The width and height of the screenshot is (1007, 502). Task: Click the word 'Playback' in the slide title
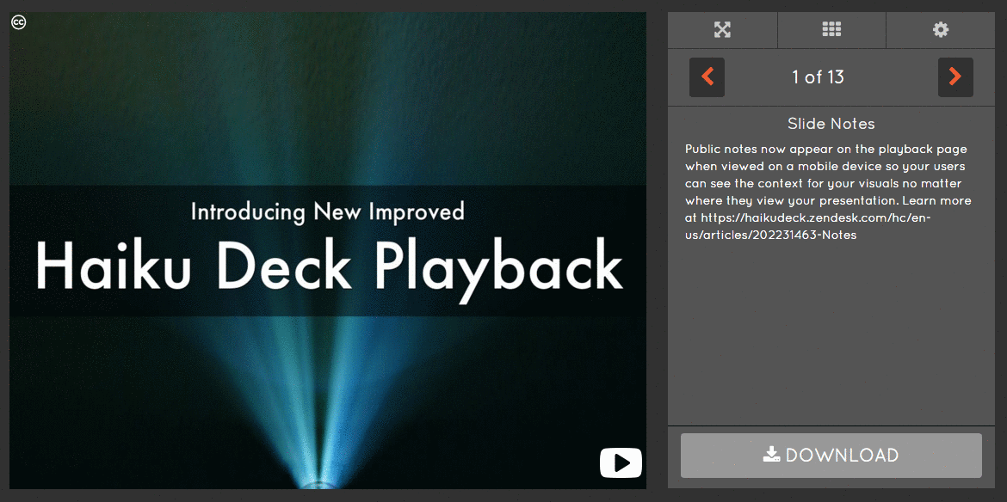coord(499,266)
